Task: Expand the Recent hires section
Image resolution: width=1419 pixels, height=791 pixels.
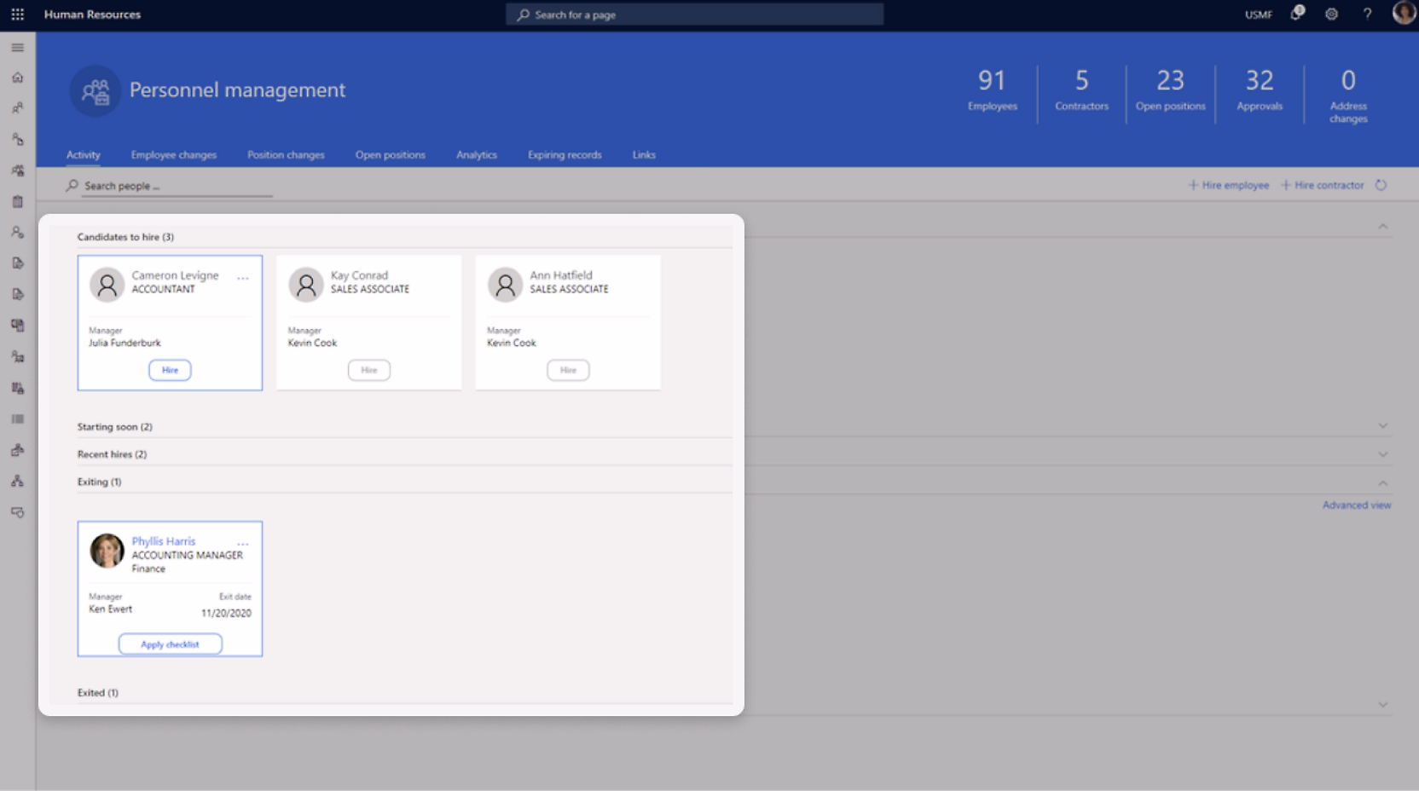Action: [1382, 454]
